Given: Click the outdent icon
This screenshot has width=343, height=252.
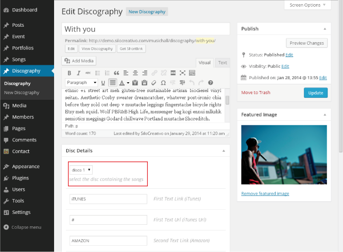Looking at the screenshot, I should pos(173,83).
